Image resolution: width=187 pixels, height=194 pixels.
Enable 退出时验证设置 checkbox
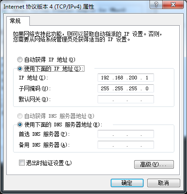click(22, 163)
